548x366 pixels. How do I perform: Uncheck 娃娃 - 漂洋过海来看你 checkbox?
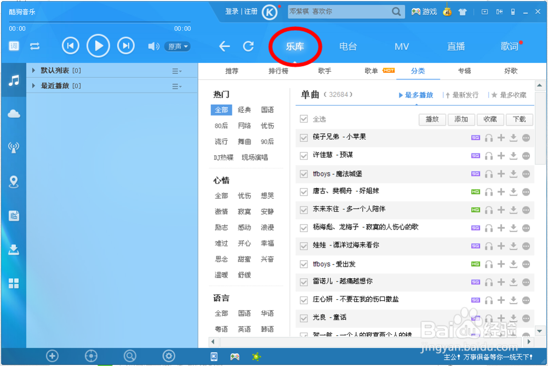click(x=304, y=246)
